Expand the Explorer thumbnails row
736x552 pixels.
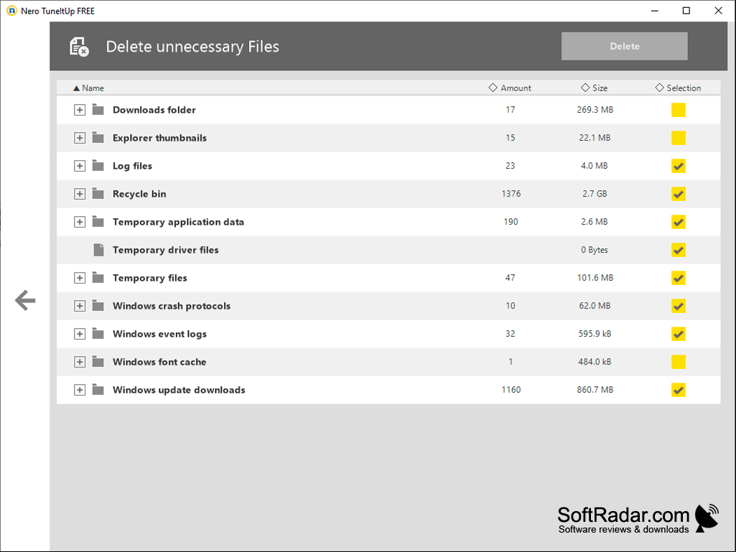pyautogui.click(x=80, y=138)
